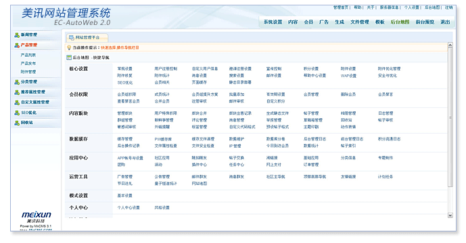Click the lightbulb hint icon
Image resolution: width=466 pixels, height=243 pixels.
coord(69,47)
